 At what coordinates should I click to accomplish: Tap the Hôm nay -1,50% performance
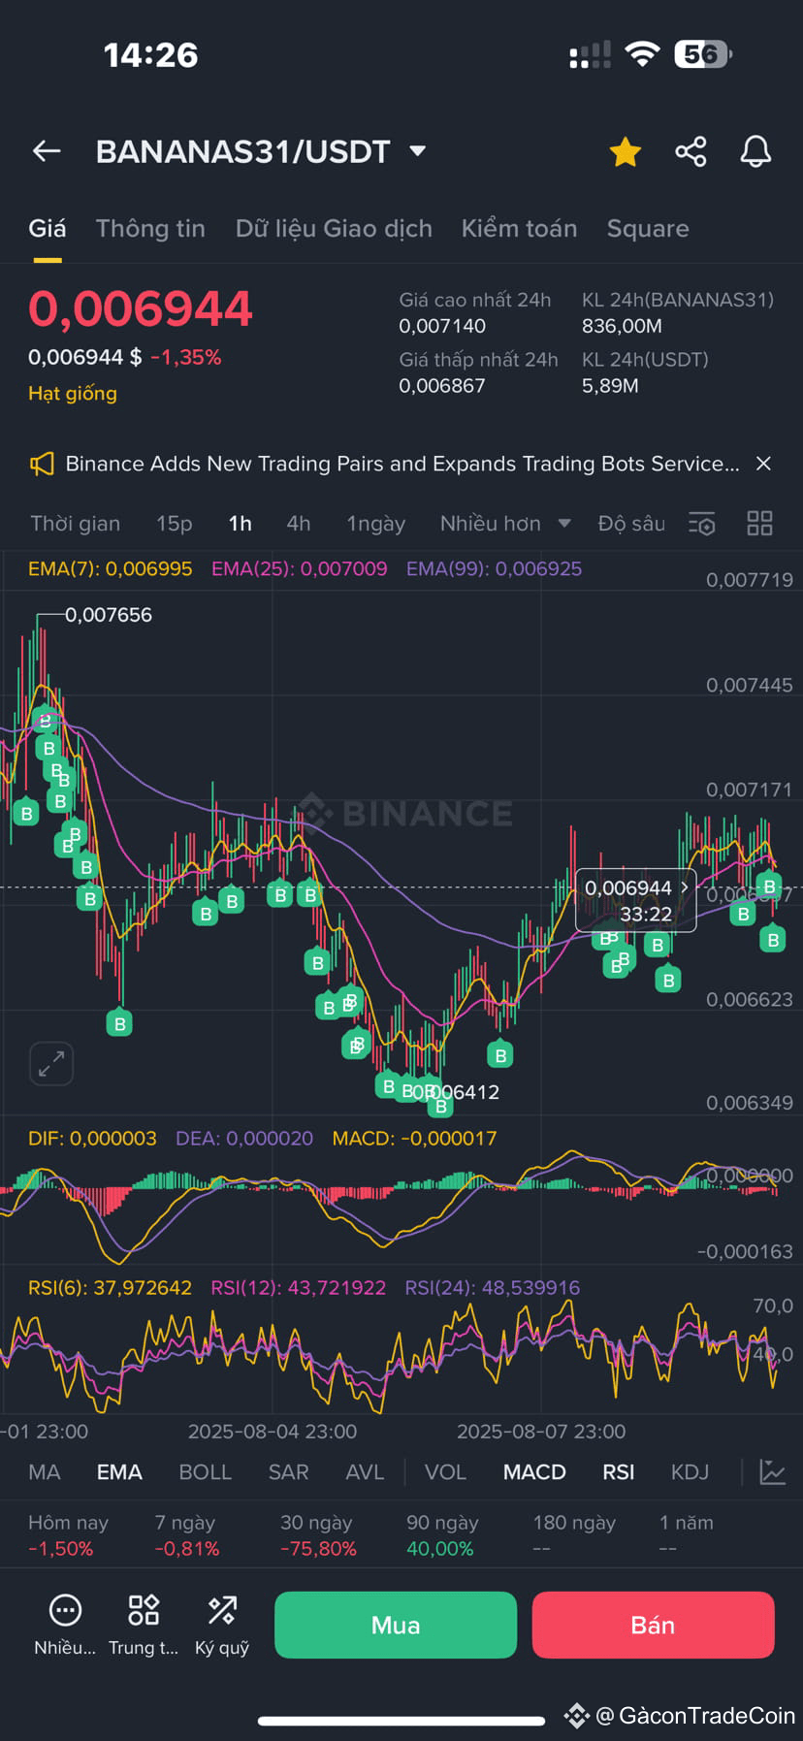pyautogui.click(x=68, y=1535)
